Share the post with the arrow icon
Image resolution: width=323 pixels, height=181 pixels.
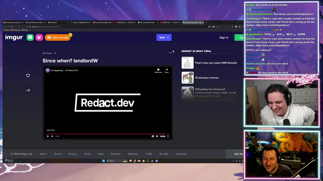pos(28,90)
